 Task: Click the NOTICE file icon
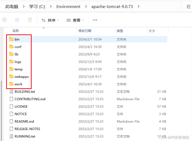tap(11, 114)
